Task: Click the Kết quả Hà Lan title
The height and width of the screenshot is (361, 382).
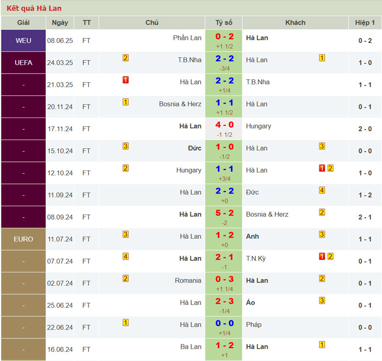Action: click(x=34, y=8)
